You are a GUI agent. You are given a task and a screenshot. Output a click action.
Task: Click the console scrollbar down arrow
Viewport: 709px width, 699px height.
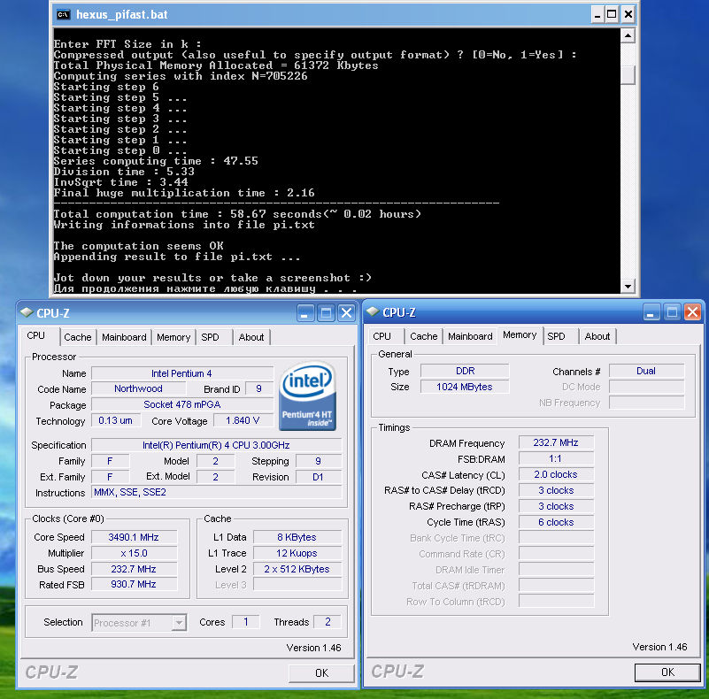click(628, 286)
